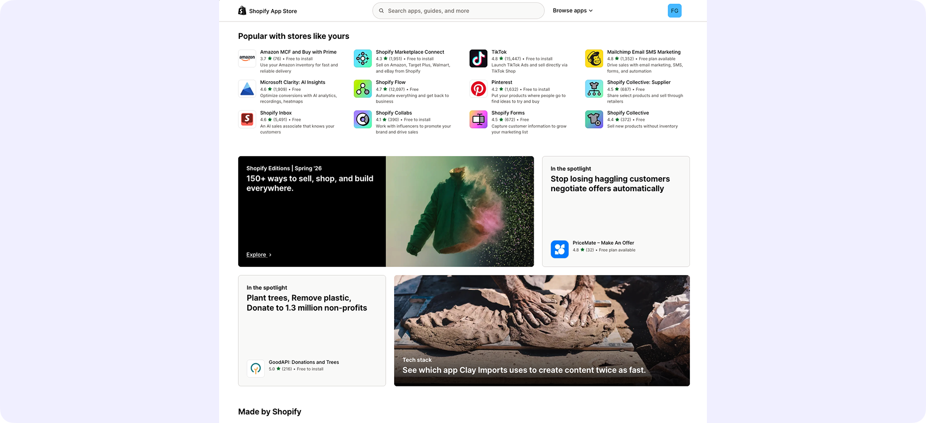Open Amazon MCF and Buy with Prime title

tap(298, 52)
